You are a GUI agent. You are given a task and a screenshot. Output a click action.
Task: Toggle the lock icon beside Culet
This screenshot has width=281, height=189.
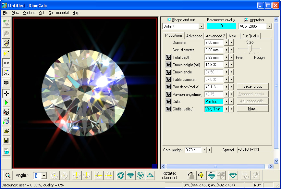click(x=168, y=102)
